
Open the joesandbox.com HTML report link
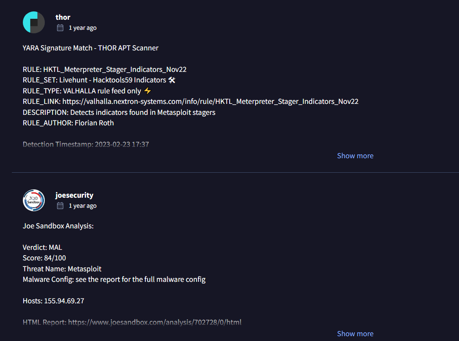pyautogui.click(x=155, y=323)
